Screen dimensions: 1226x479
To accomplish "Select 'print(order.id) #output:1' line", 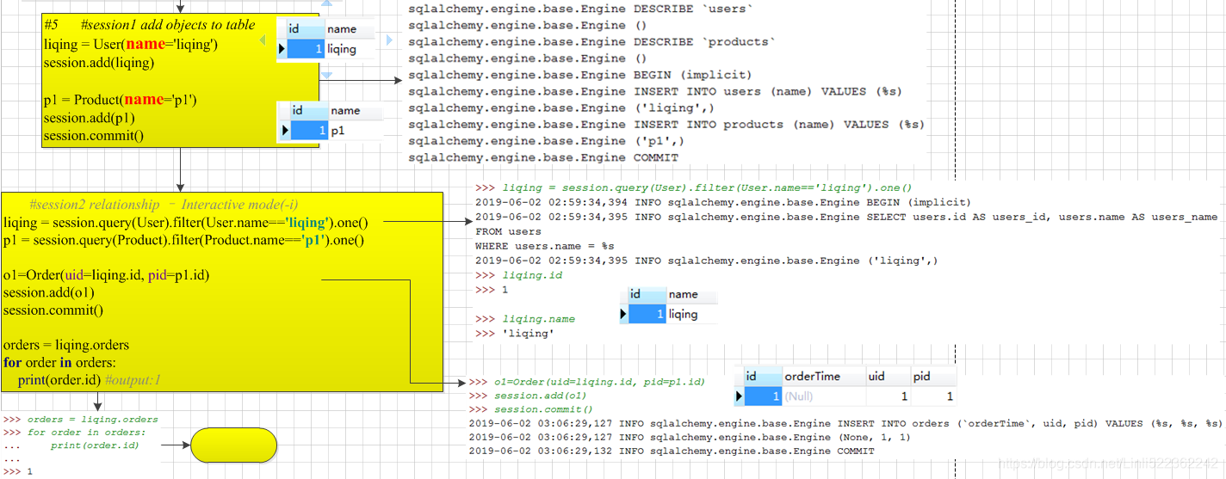I will 90,379.
